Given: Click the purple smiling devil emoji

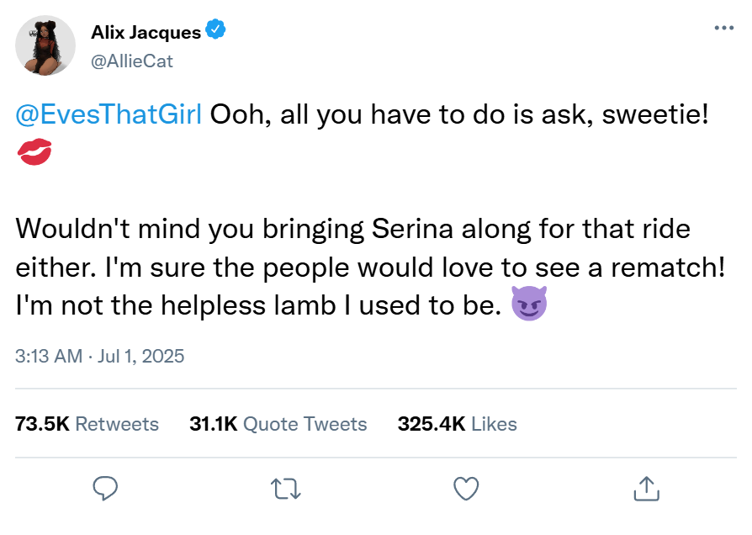Looking at the screenshot, I should [x=530, y=306].
